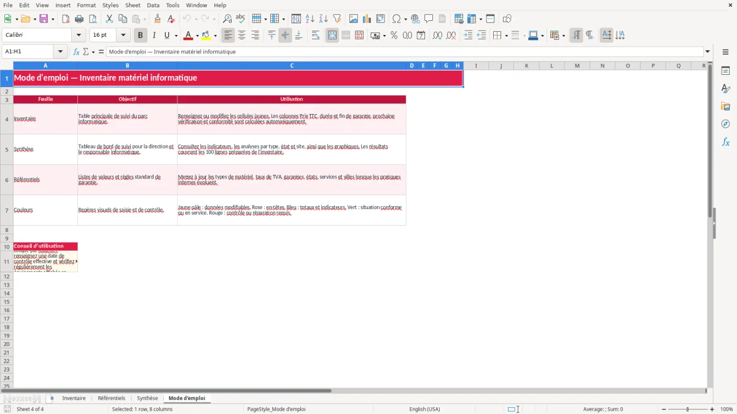This screenshot has height=414, width=737.
Task: Open the Format menu
Action: click(87, 5)
